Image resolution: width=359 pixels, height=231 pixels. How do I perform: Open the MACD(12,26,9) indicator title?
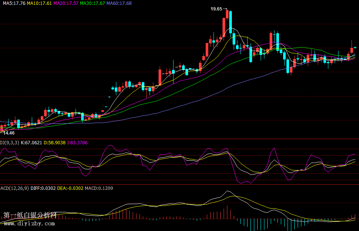14,188
